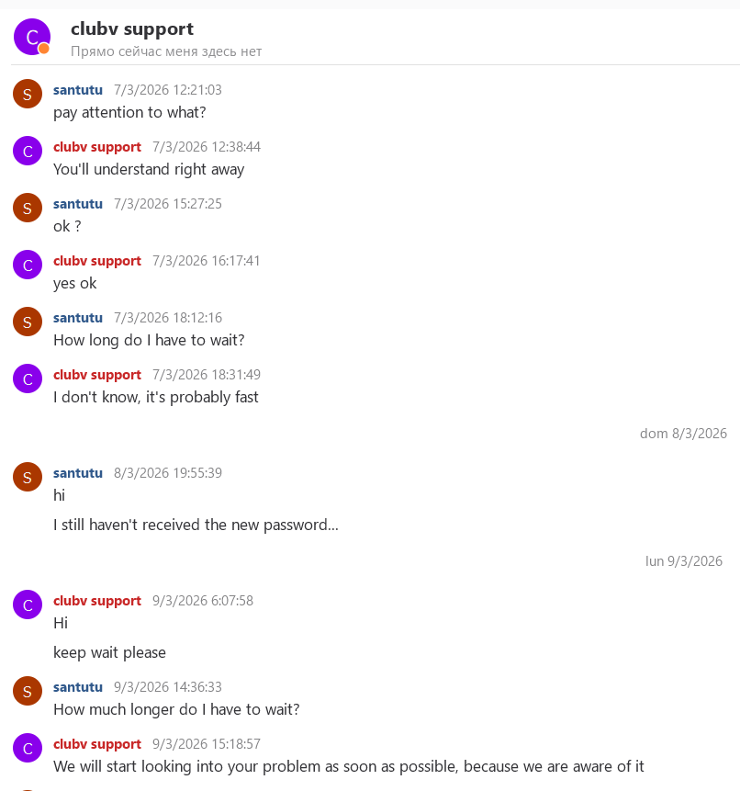Screen dimensions: 740x791
Task: Click the "keep wait please" message text
Action: [x=109, y=653]
